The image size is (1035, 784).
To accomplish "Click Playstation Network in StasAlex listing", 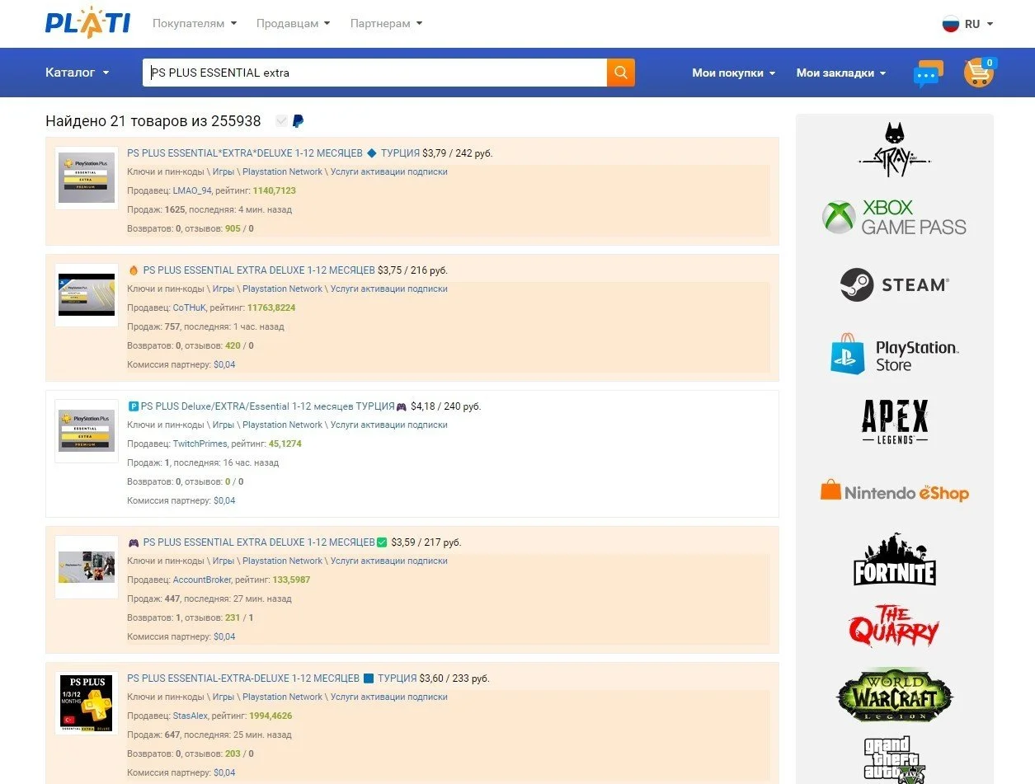I will 282,697.
